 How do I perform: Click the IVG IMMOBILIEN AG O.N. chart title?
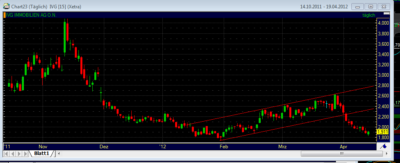[31, 15]
